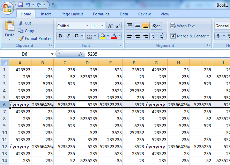Toggle Wrap Text for the cell
This screenshot has width=230, height=165.
coord(183,26)
